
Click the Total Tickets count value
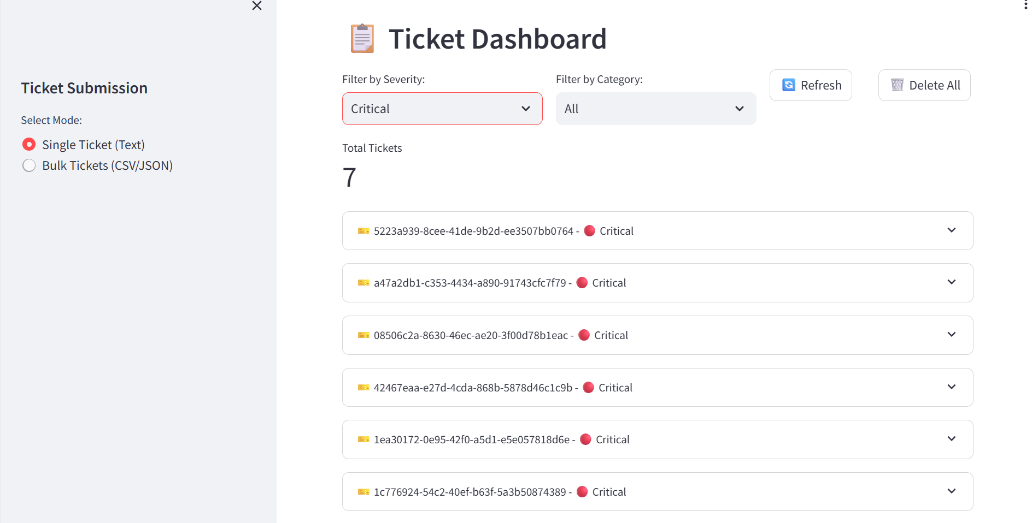click(349, 177)
